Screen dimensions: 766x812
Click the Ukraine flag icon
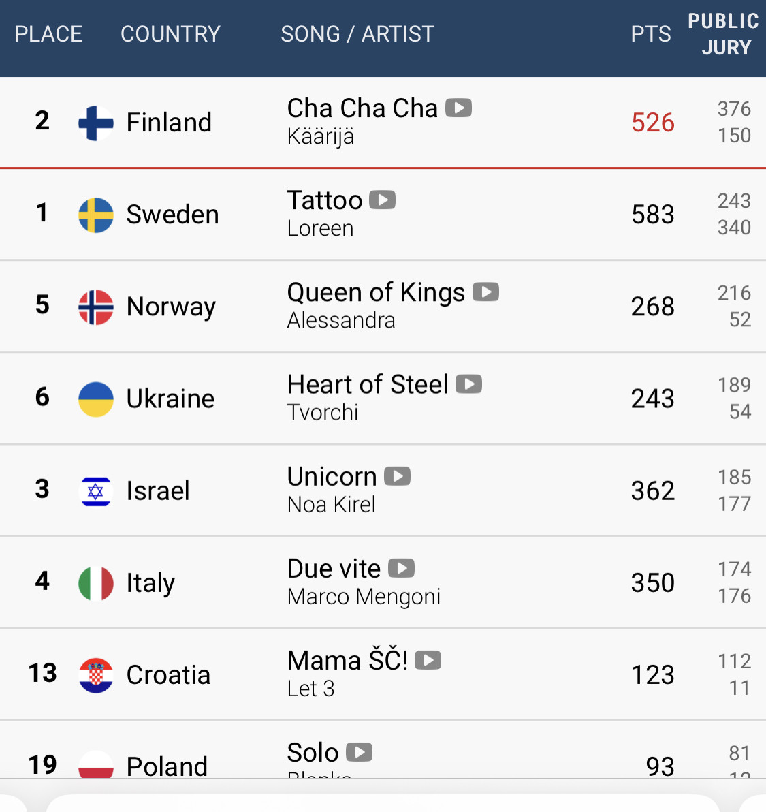[x=96, y=399]
